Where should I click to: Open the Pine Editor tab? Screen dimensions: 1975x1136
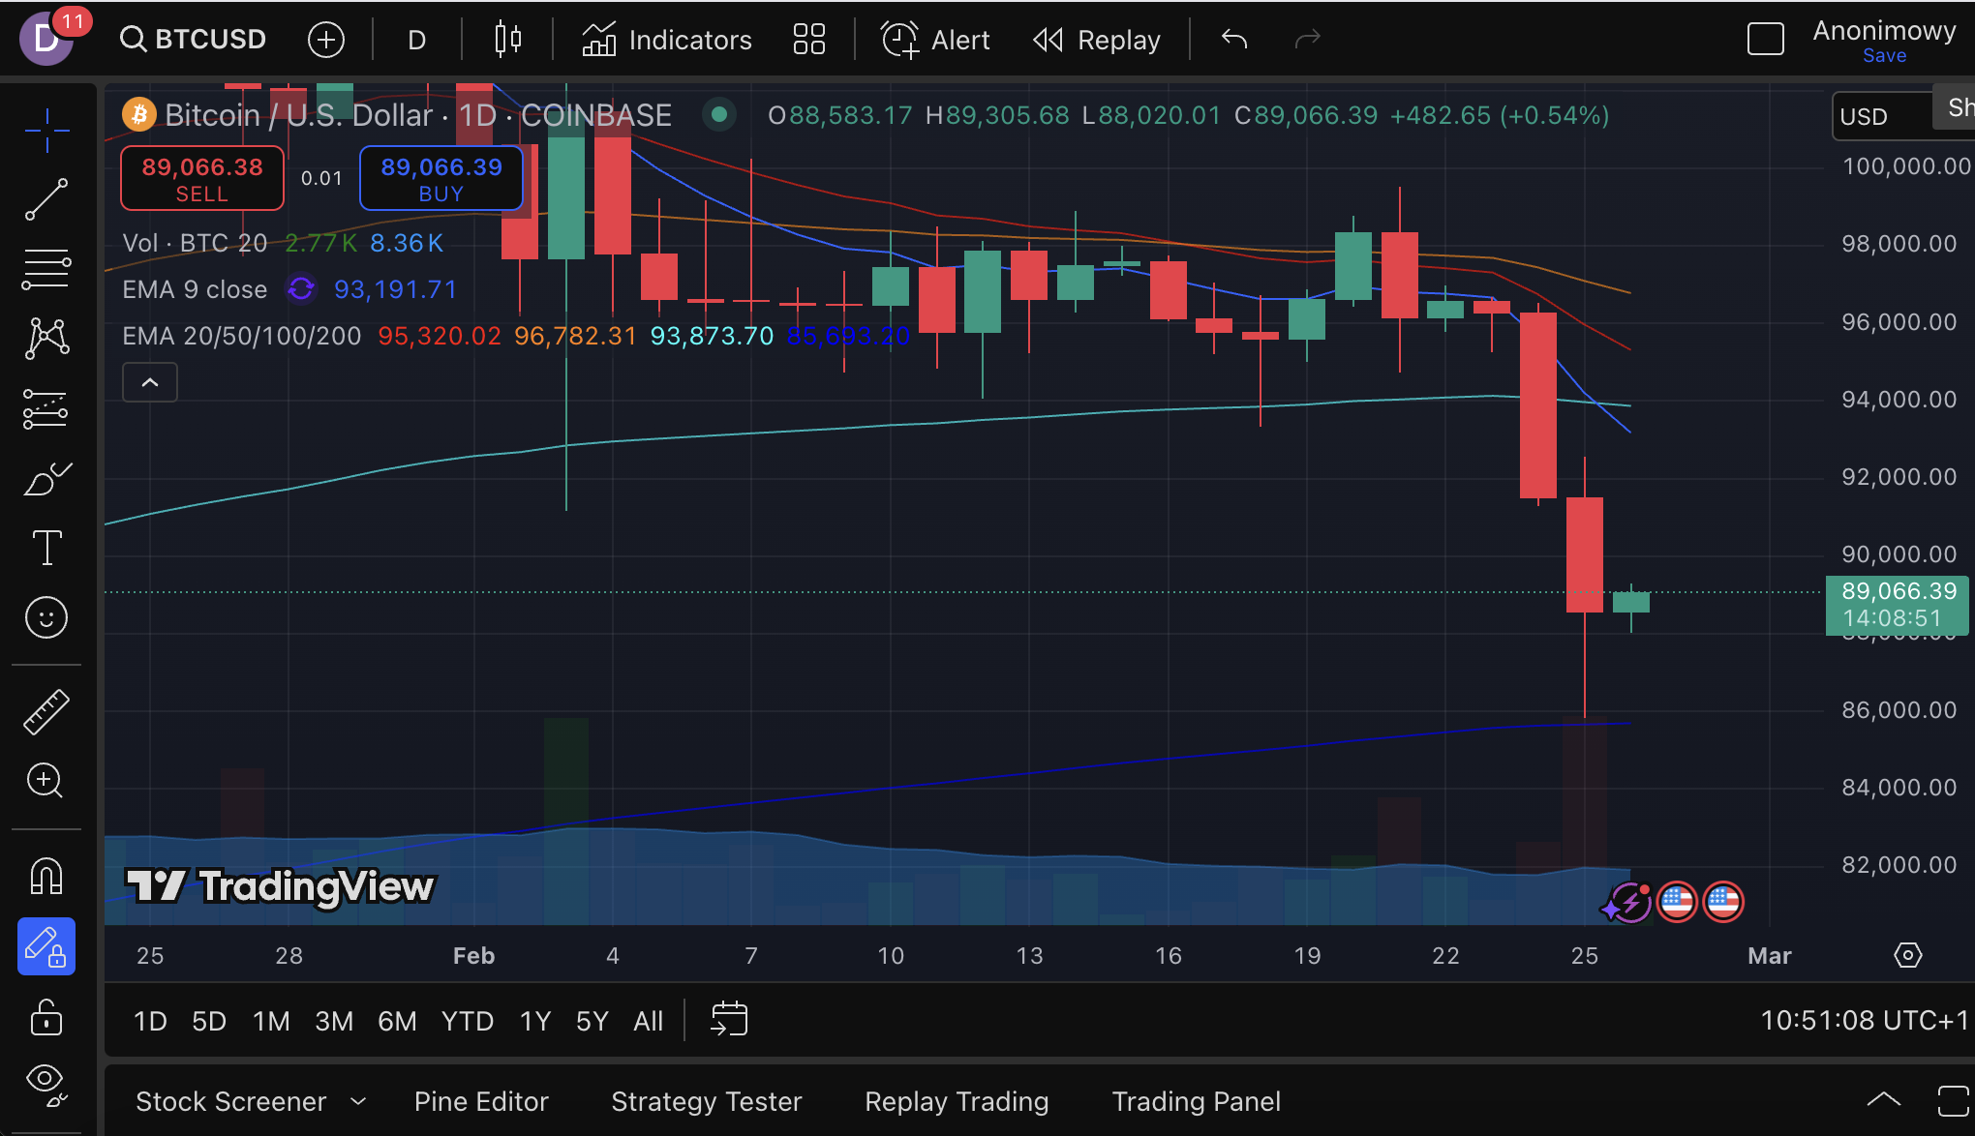click(x=481, y=1101)
